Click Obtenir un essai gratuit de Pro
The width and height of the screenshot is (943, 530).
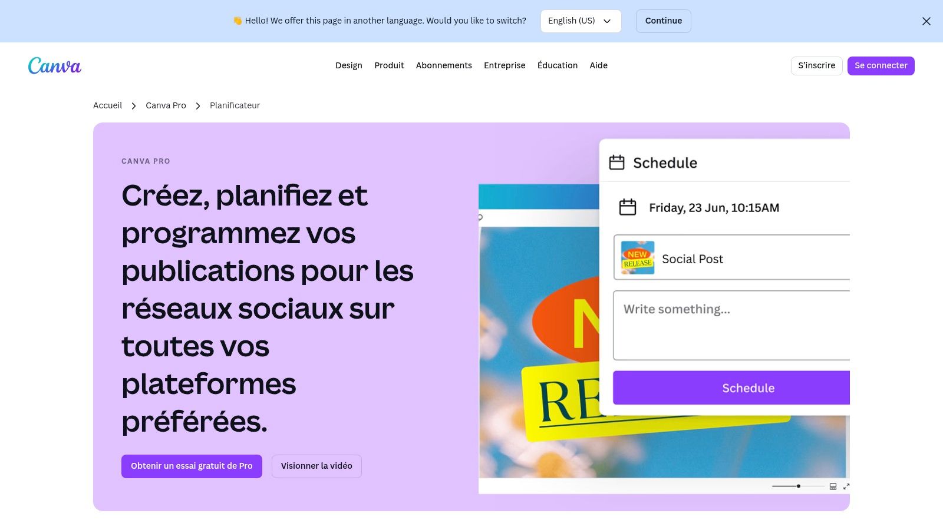tap(192, 466)
